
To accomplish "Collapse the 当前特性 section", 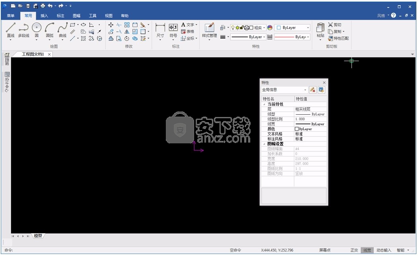I will point(264,104).
